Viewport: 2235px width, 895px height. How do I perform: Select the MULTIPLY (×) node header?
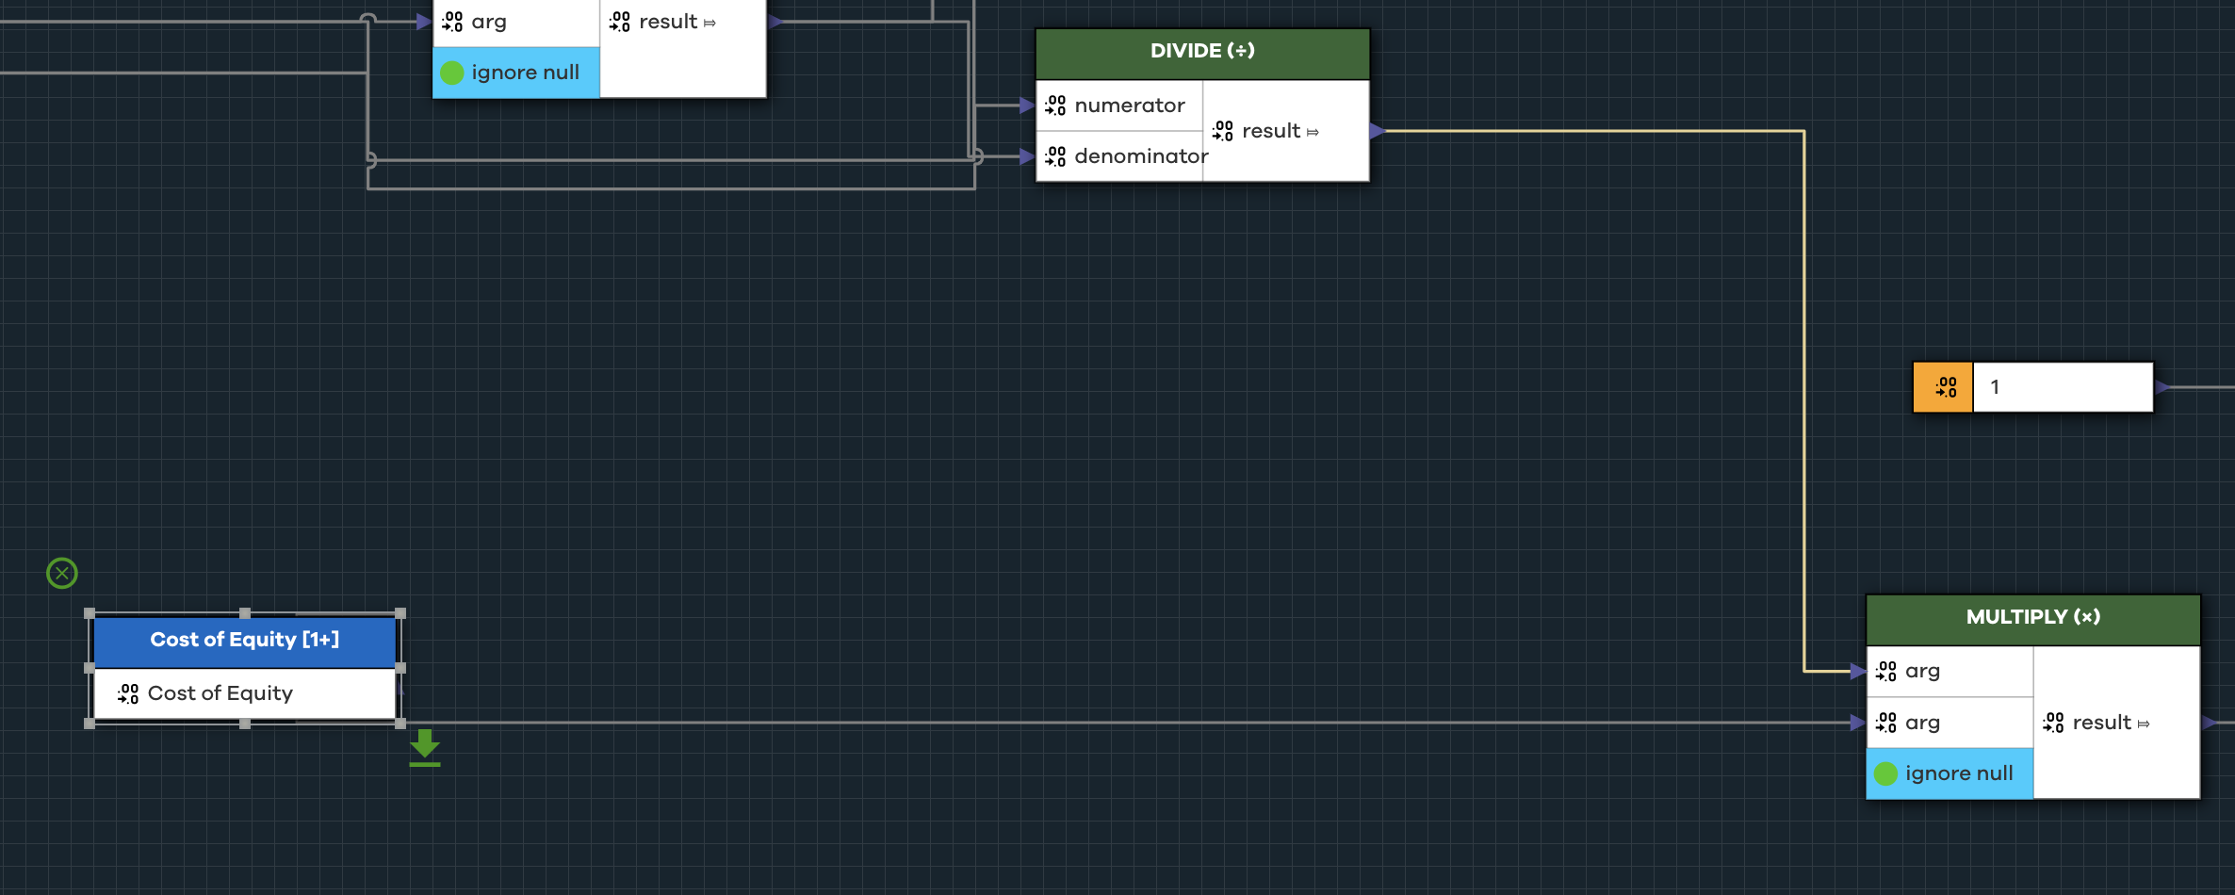(2032, 618)
